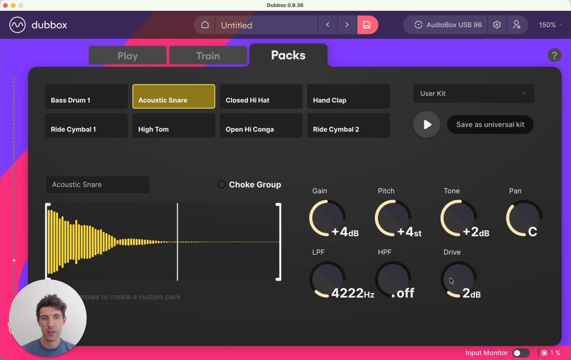Click the AudioBox USB 96 device icon

(418, 25)
